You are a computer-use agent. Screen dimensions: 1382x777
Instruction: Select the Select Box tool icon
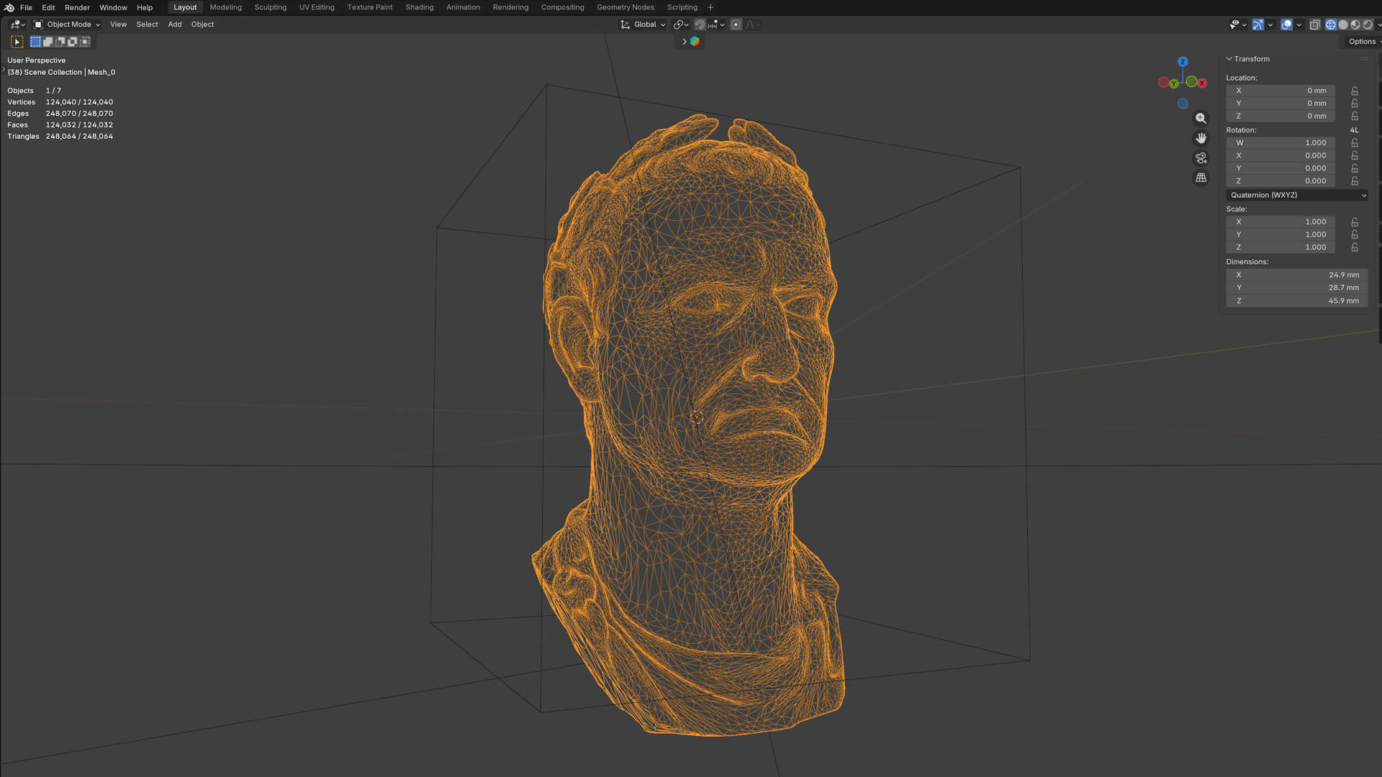click(x=17, y=42)
